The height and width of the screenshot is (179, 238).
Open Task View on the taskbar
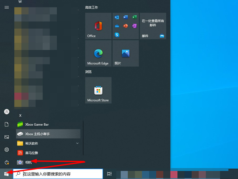pyautogui.click(x=109, y=174)
